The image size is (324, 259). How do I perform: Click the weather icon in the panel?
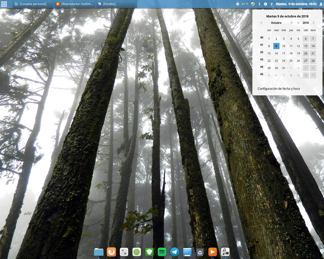coord(237,4)
